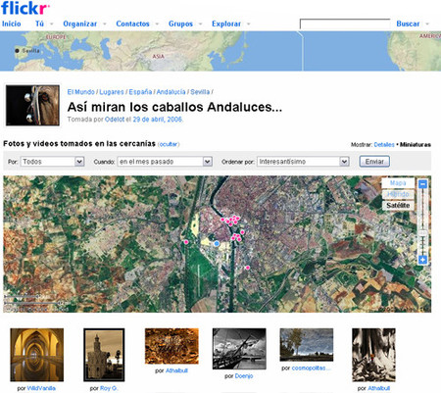Open 'Andalucía' breadcrumb link

click(171, 92)
